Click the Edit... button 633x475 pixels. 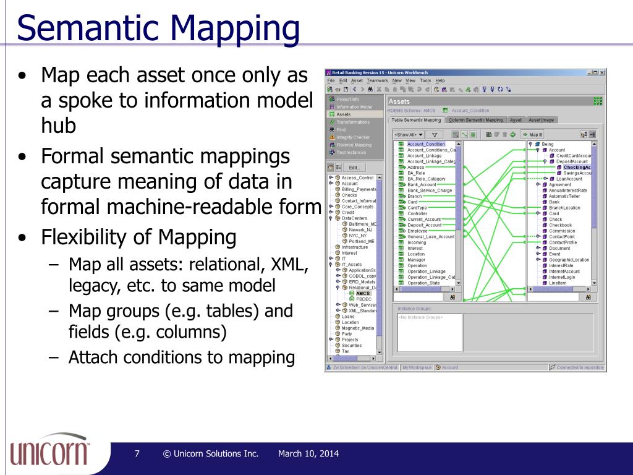click(x=354, y=167)
